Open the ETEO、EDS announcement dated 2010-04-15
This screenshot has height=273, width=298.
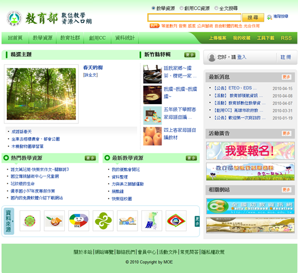click(x=235, y=88)
